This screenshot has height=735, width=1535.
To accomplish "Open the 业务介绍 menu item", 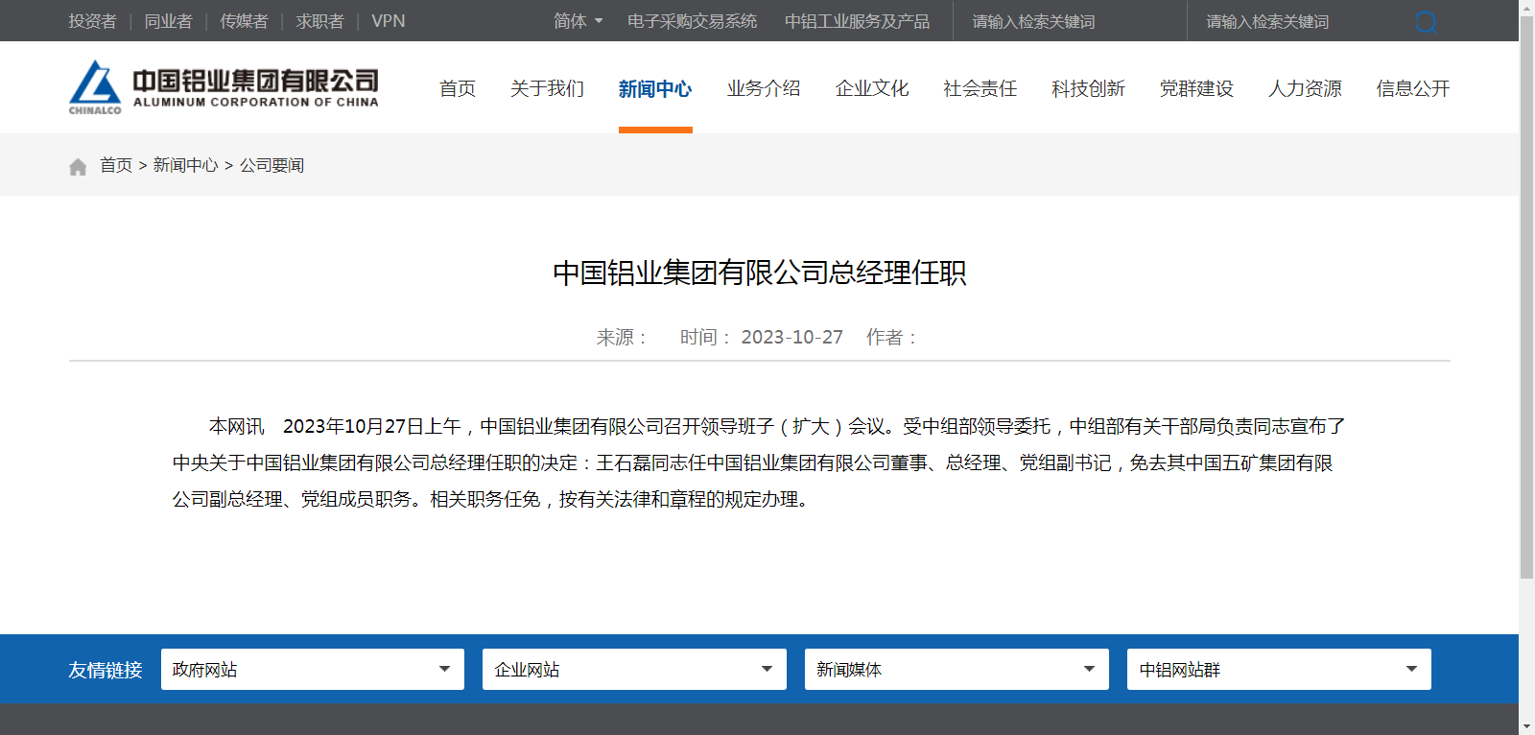I will tap(764, 88).
